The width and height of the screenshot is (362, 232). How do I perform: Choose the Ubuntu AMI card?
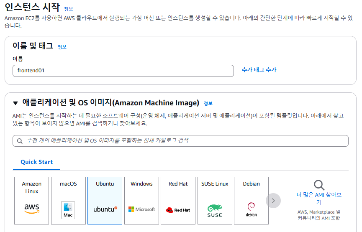coord(105,200)
